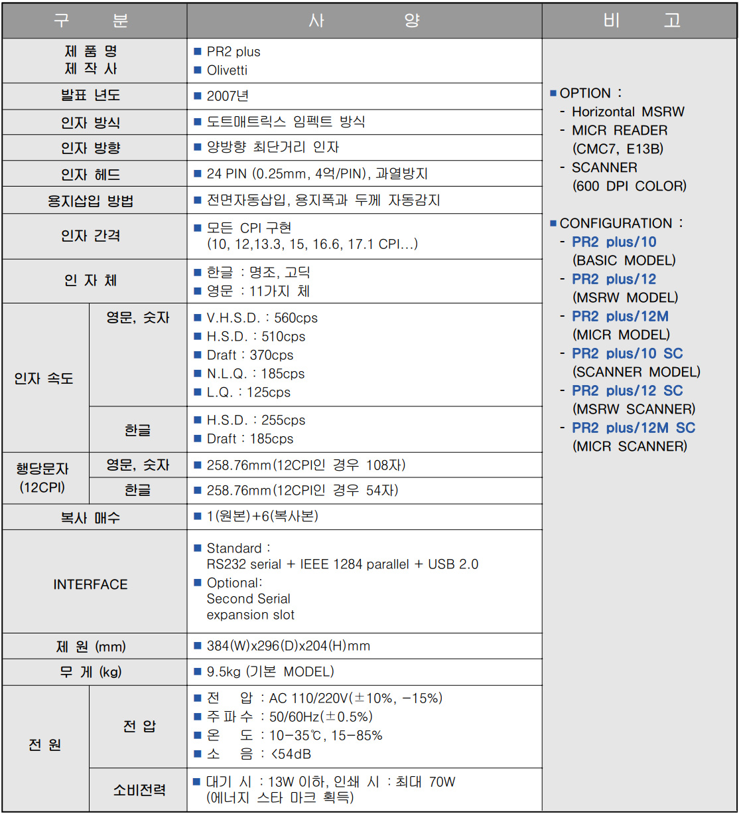The width and height of the screenshot is (739, 814).
Task: Select "expansion slot" text
Action: click(x=251, y=615)
